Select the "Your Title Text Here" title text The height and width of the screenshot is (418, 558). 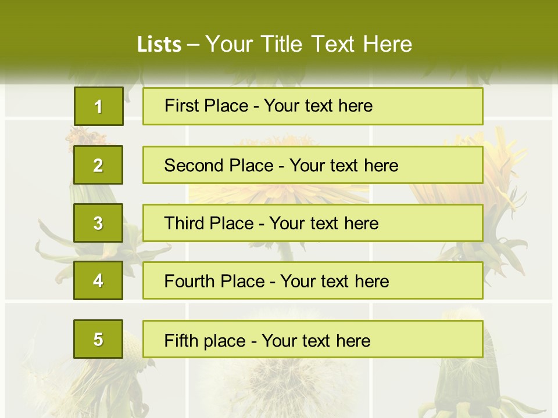308,45
